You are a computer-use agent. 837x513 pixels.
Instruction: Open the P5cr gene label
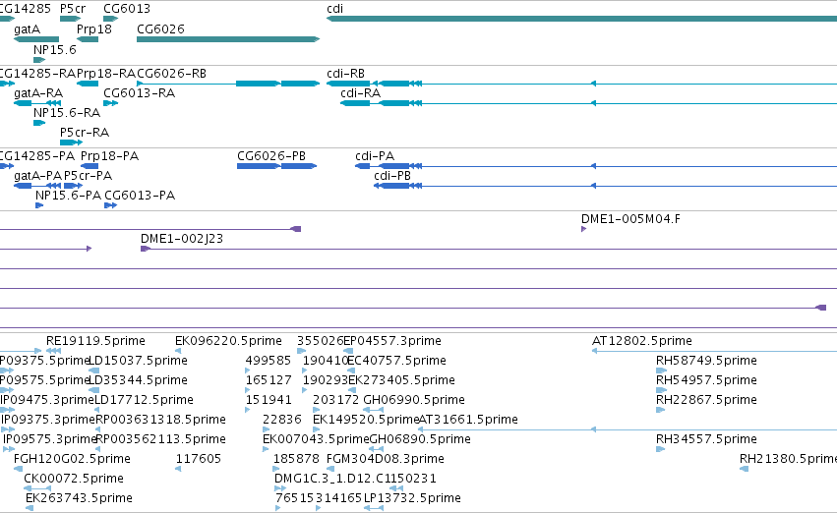[73, 9]
